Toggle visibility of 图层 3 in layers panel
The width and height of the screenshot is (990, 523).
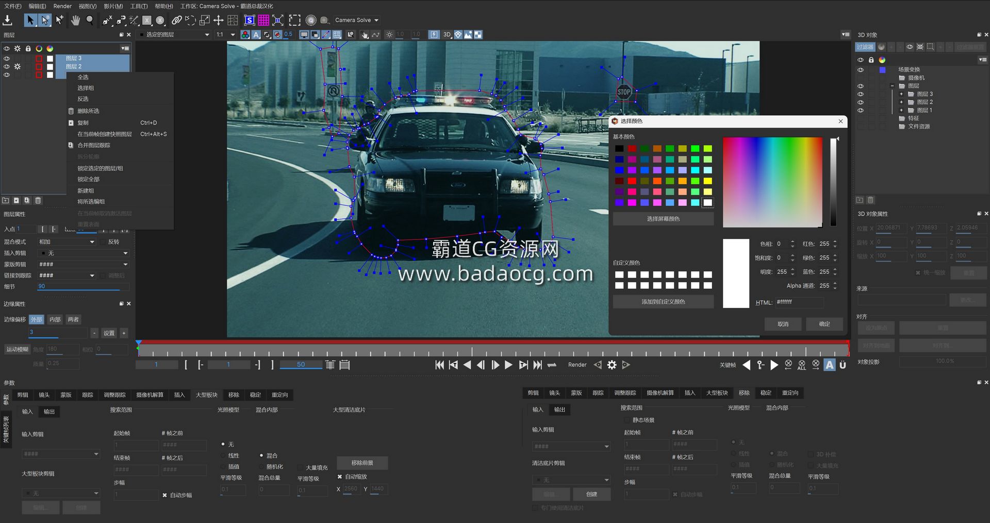7,59
